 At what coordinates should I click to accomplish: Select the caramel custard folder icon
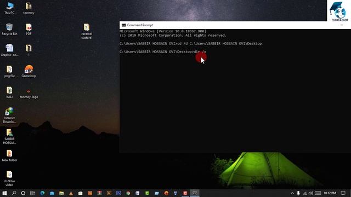click(x=87, y=31)
